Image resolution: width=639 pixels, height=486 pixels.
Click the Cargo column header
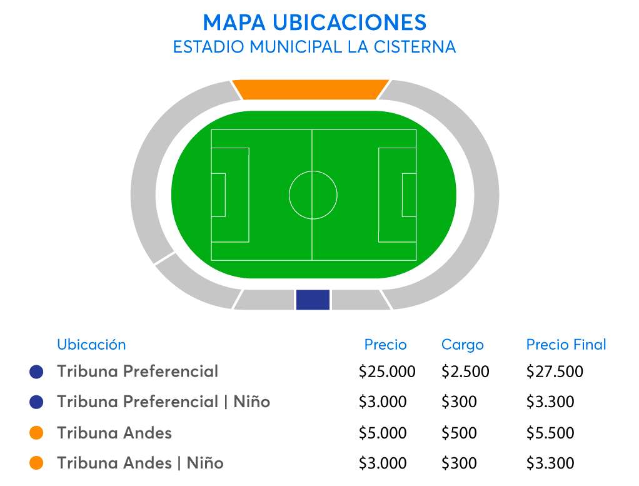click(462, 345)
